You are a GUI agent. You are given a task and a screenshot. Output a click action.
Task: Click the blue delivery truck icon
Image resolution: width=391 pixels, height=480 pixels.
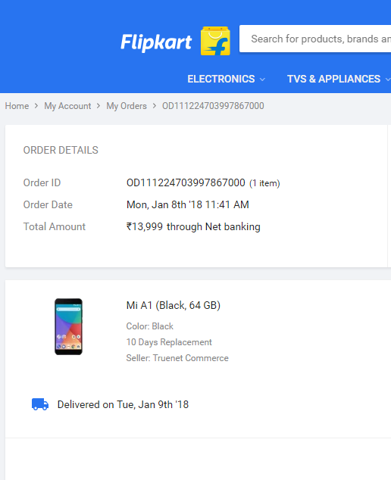point(40,404)
